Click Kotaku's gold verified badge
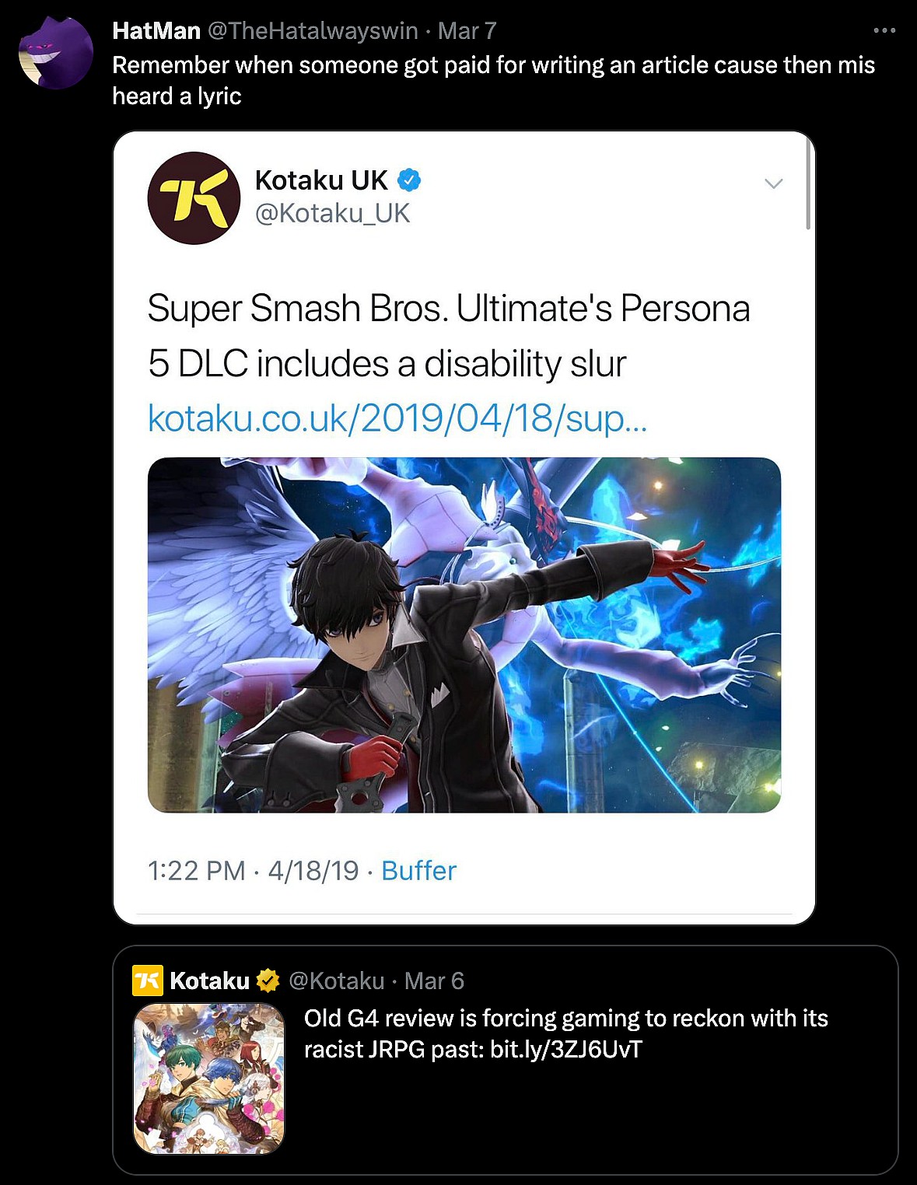Viewport: 917px width, 1185px height. pos(268,981)
